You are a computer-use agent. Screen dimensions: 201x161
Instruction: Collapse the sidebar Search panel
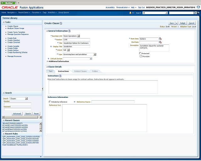pyautogui.click(x=4, y=93)
